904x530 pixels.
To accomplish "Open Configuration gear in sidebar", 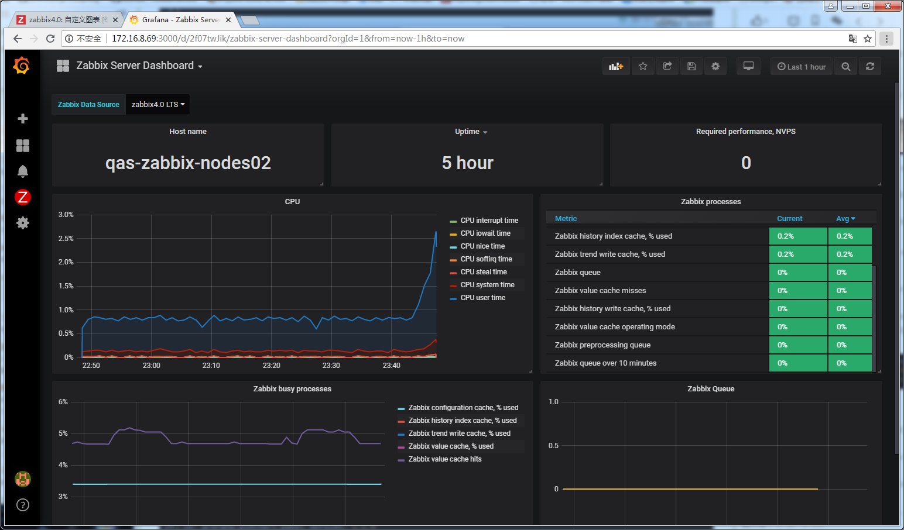I will 23,223.
